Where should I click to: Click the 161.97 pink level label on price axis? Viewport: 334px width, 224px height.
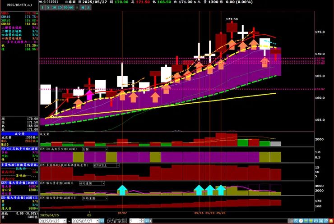pyautogui.click(x=320, y=89)
